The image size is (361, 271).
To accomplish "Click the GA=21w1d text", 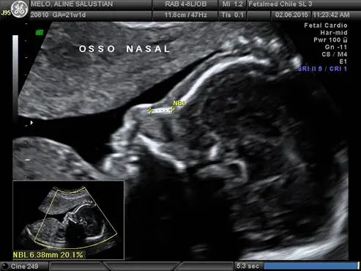I will coord(69,15).
